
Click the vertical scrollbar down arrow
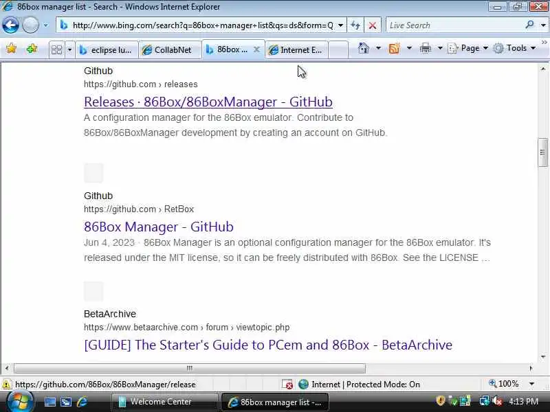click(x=543, y=356)
